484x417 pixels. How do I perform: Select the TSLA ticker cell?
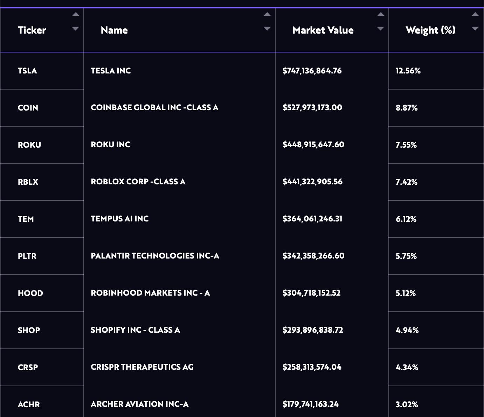tap(42, 71)
